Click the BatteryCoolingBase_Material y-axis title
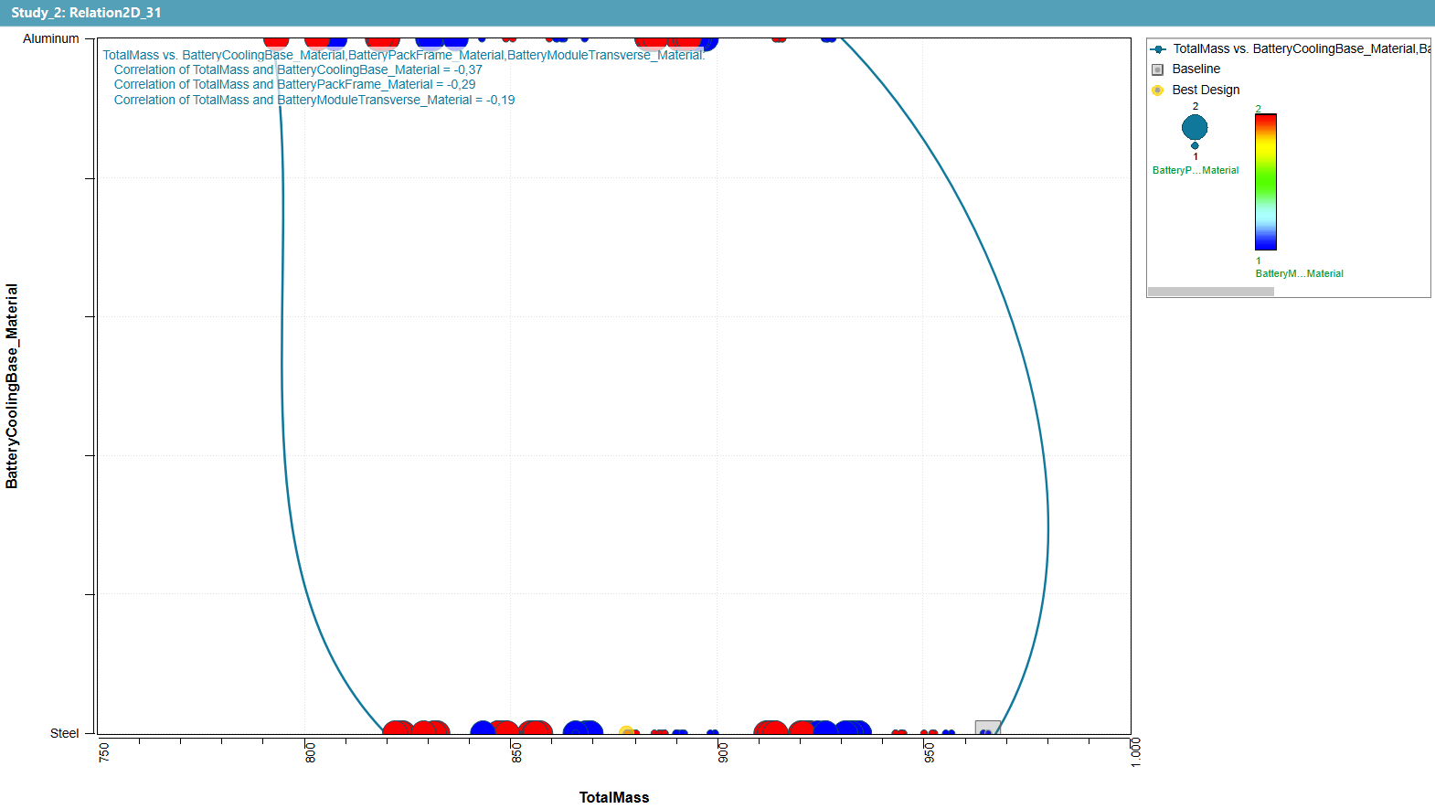 coord(12,386)
